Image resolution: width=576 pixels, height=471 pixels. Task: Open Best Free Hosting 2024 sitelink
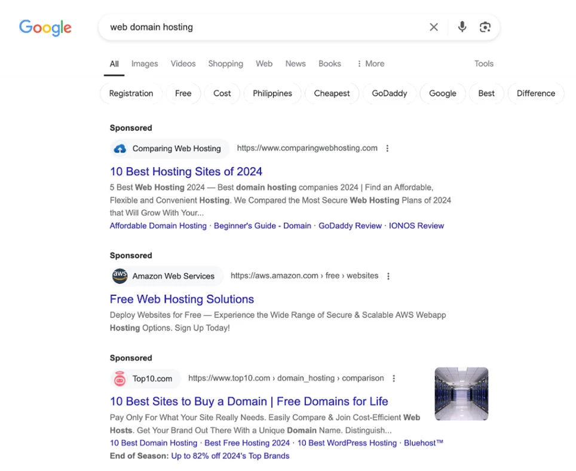247,443
